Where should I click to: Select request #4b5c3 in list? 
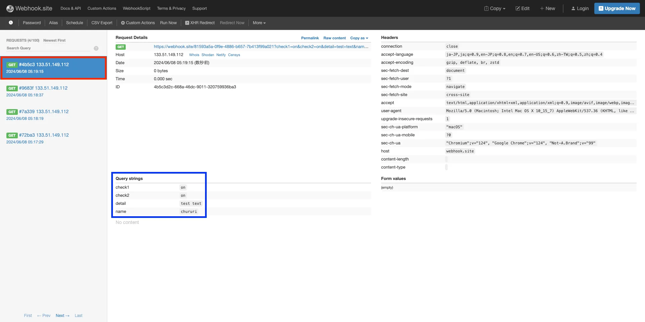coord(53,68)
